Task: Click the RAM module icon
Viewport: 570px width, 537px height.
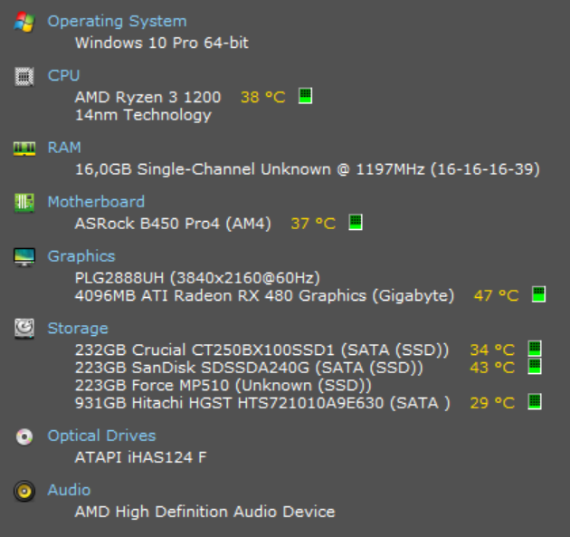Action: pyautogui.click(x=24, y=149)
